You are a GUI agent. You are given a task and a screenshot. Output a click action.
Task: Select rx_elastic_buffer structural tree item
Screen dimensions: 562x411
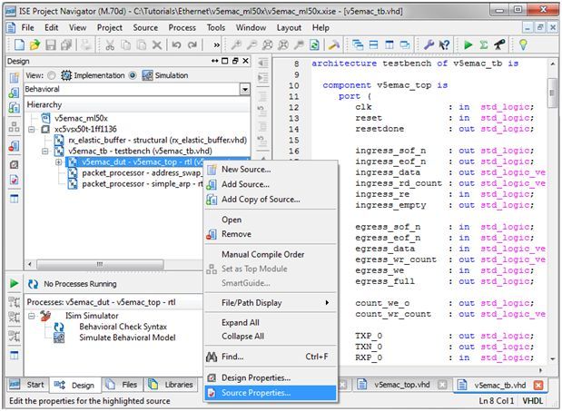(x=157, y=140)
